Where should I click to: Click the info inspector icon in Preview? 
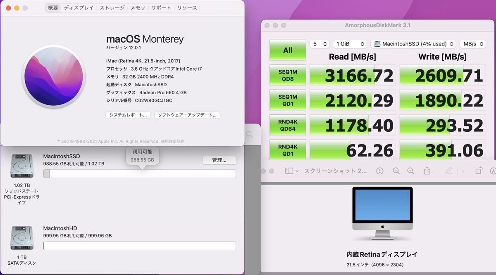(380, 171)
